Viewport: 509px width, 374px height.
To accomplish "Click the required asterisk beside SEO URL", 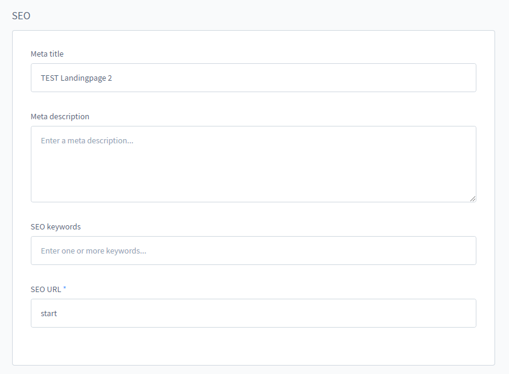I will (65, 289).
